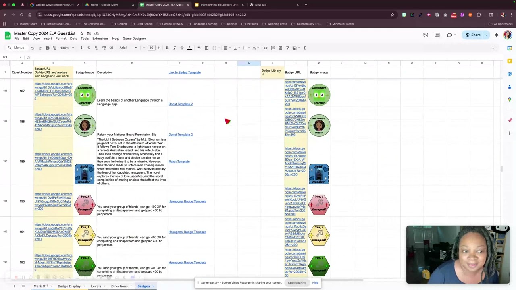Viewport: 516px width, 290px height.
Task: Toggle italic formatting
Action: (x=175, y=48)
